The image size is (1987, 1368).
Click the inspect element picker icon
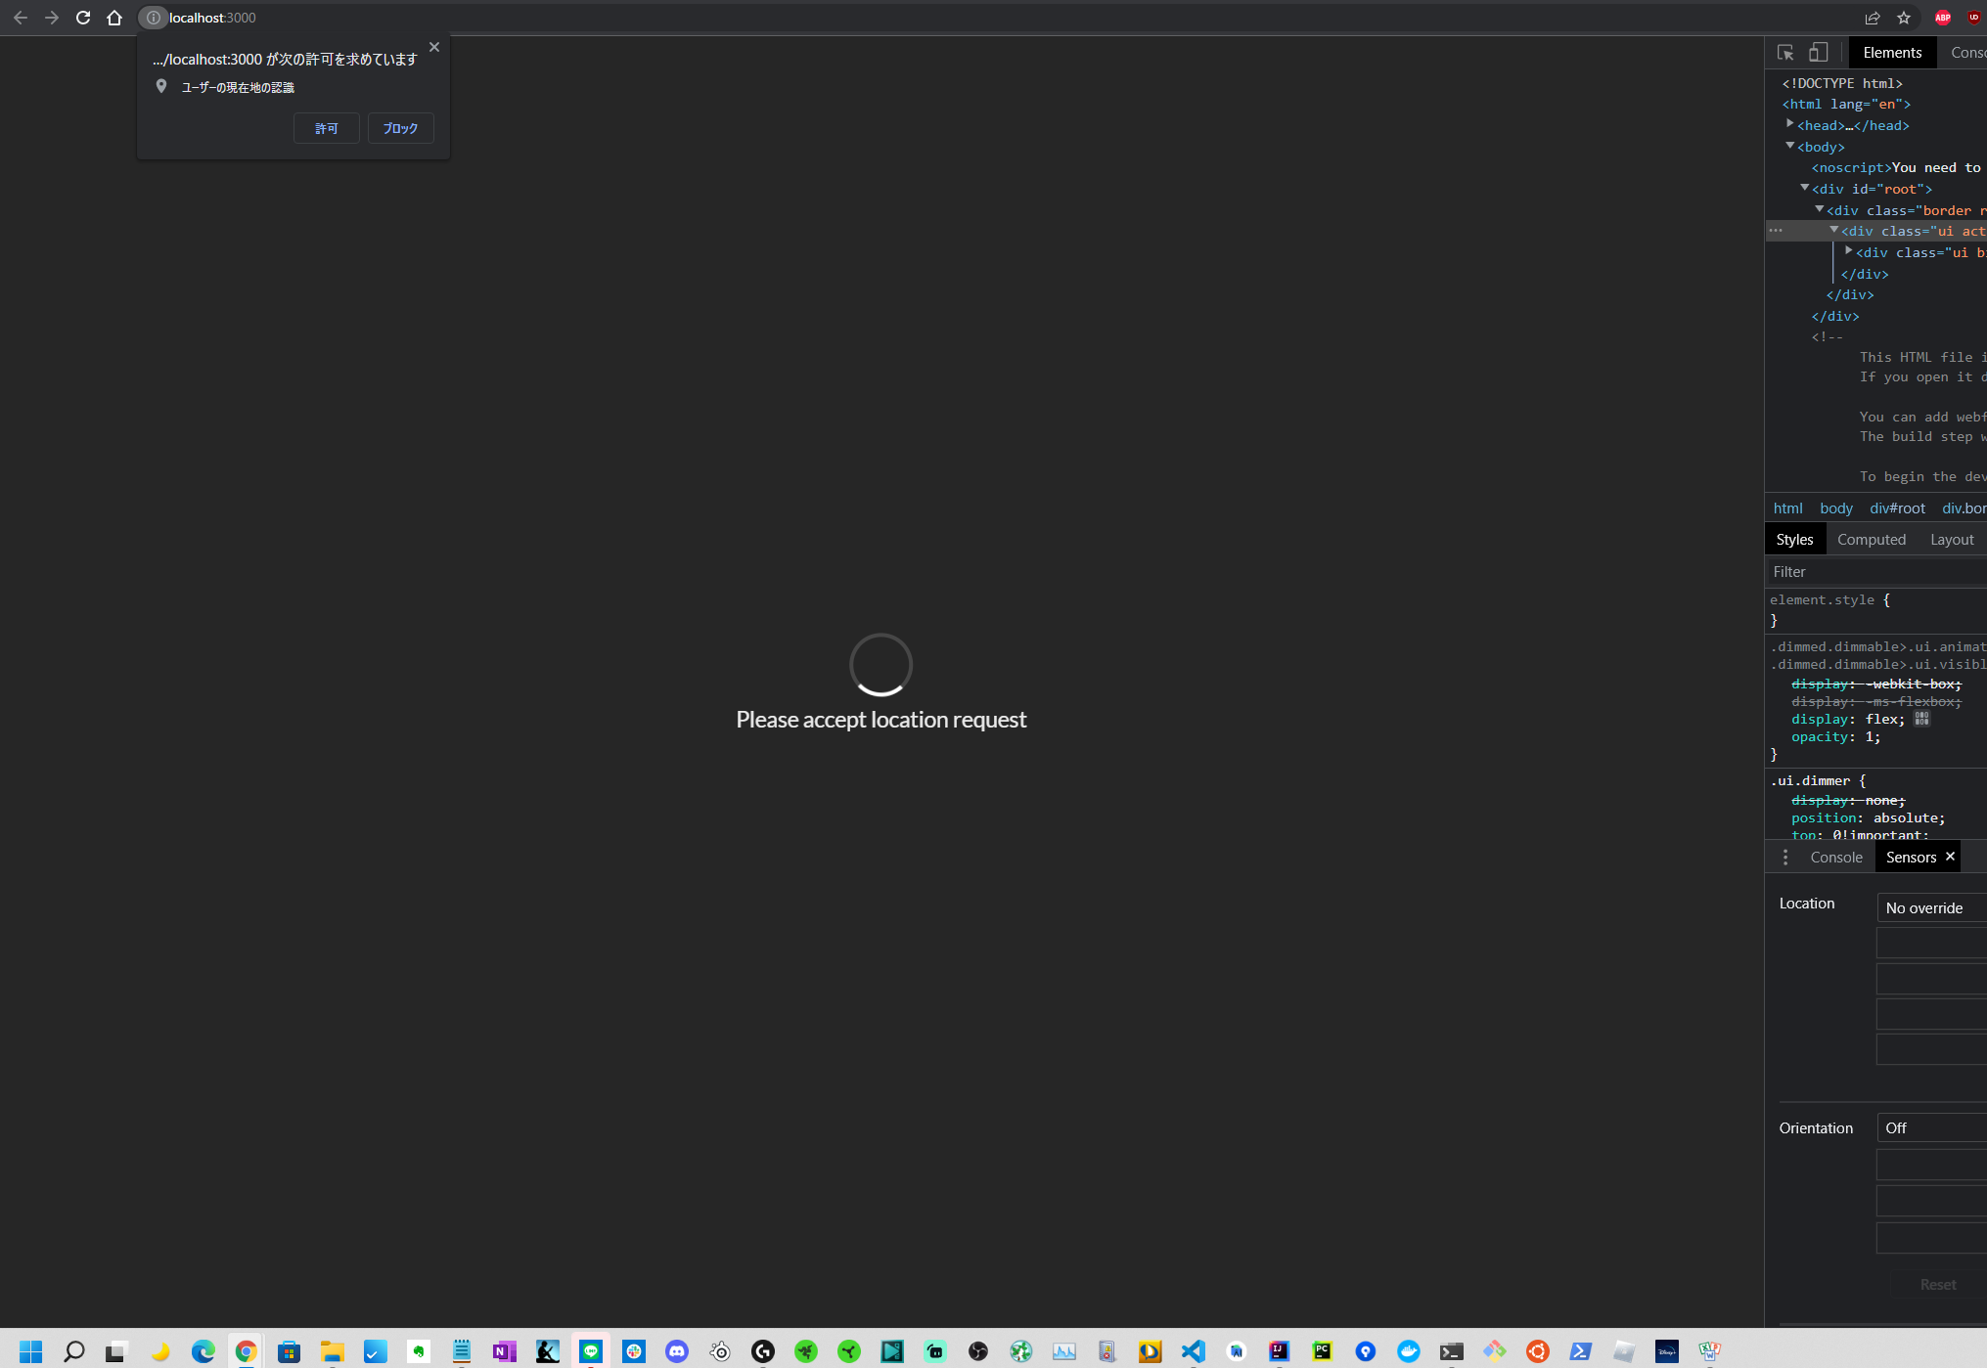[x=1785, y=53]
